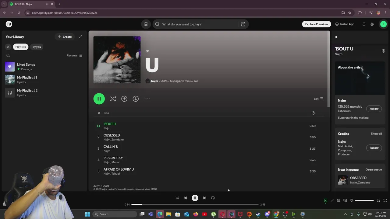
Task: Go to Spotify Home
Action: pyautogui.click(x=146, y=24)
